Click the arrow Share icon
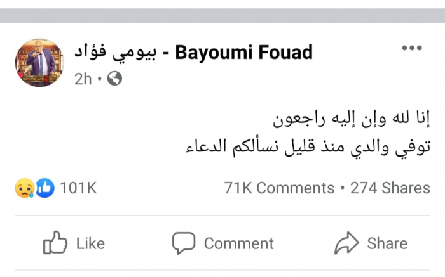 click(347, 243)
